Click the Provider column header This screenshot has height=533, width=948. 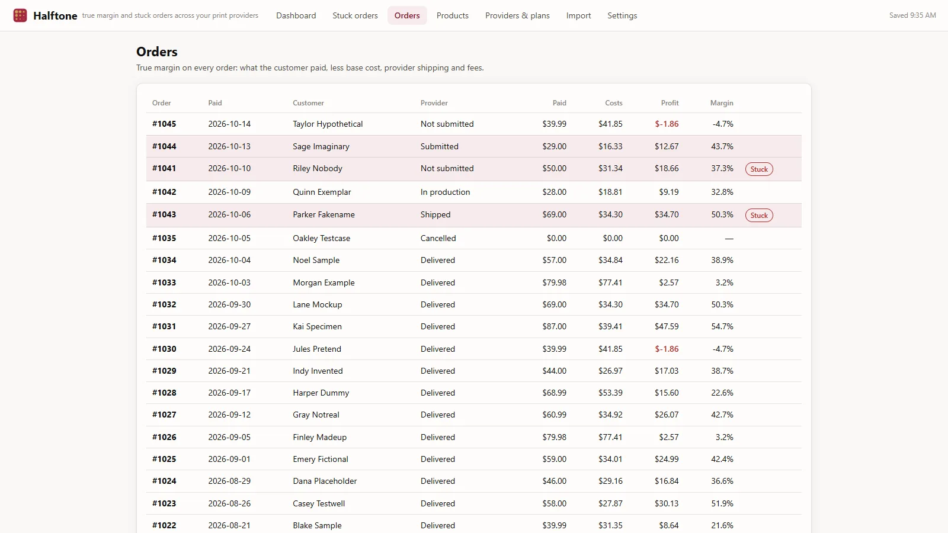pos(434,103)
